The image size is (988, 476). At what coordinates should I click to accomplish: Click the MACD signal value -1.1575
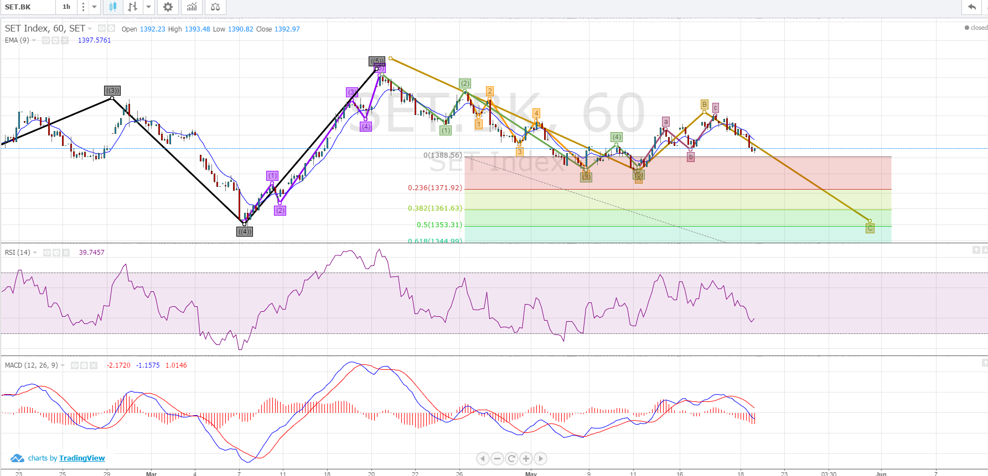tap(148, 365)
